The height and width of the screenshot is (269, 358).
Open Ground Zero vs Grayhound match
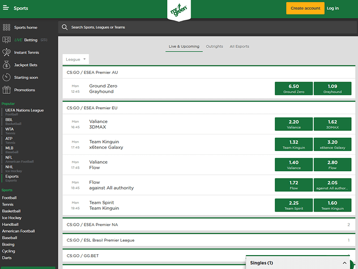click(103, 88)
